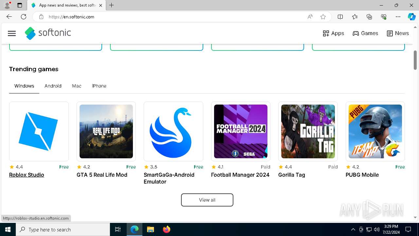Open the PUBG Mobile thumbnail
Screen dimensions: 419x236
click(x=375, y=131)
